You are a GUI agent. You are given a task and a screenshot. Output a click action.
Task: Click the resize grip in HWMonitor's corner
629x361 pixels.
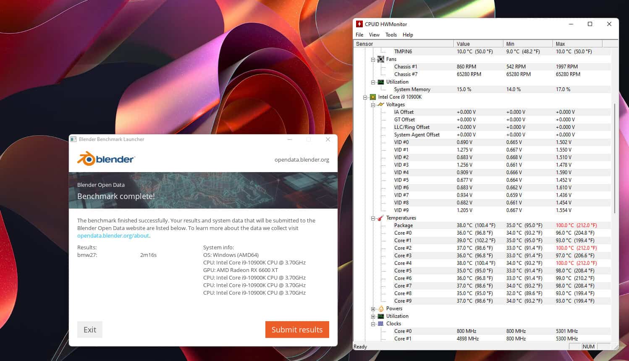[615, 347]
